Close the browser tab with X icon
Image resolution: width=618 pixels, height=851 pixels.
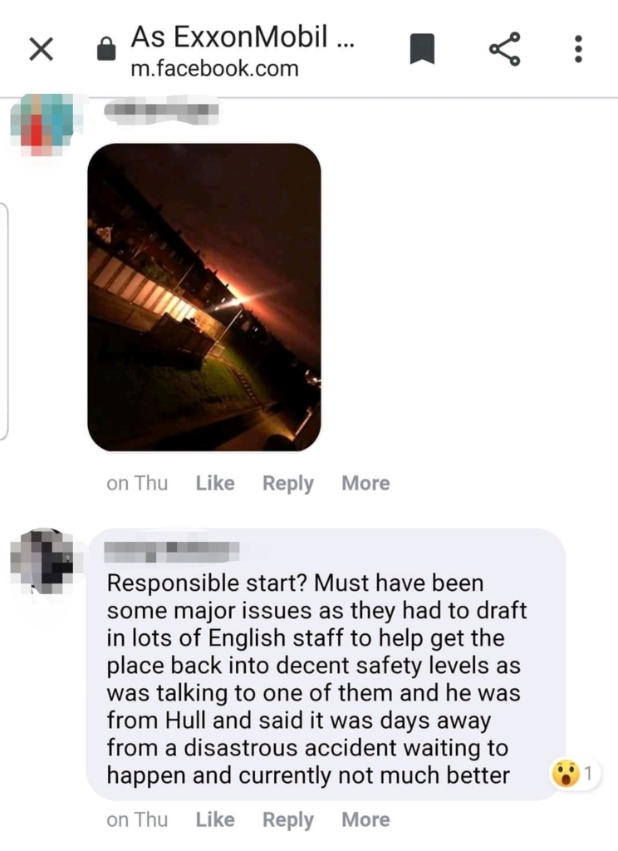41,49
